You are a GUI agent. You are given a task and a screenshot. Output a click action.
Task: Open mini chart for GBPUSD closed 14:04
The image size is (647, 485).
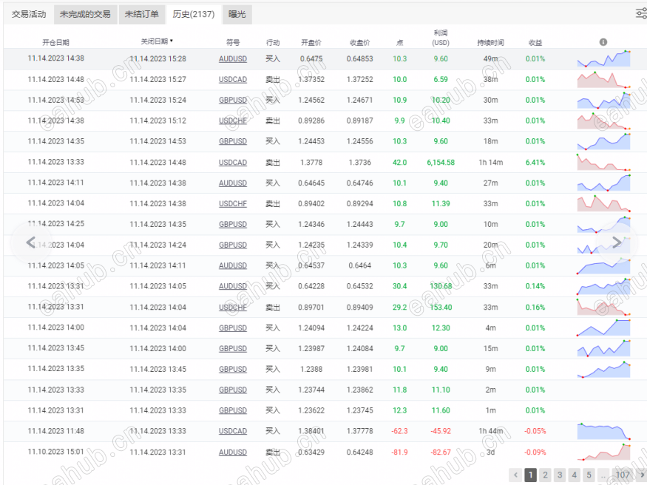603,328
